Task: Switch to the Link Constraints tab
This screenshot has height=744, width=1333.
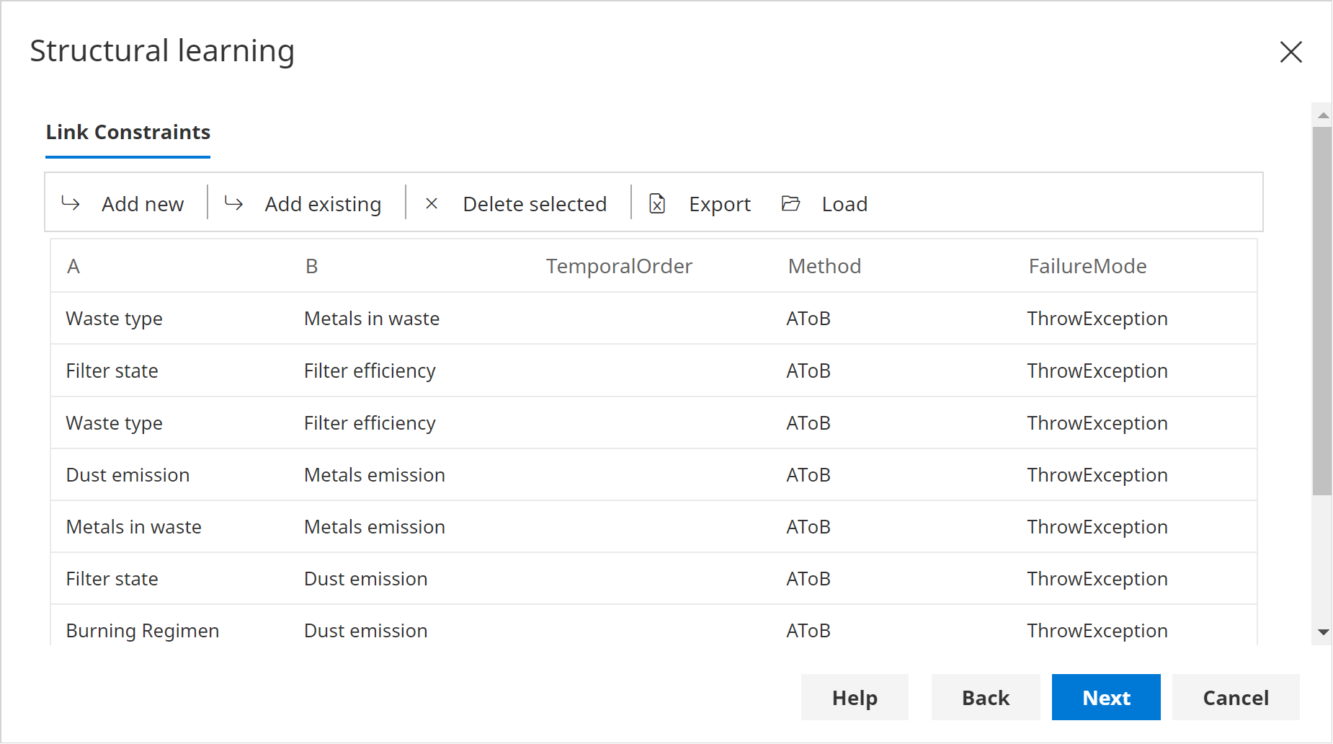Action: click(x=128, y=133)
